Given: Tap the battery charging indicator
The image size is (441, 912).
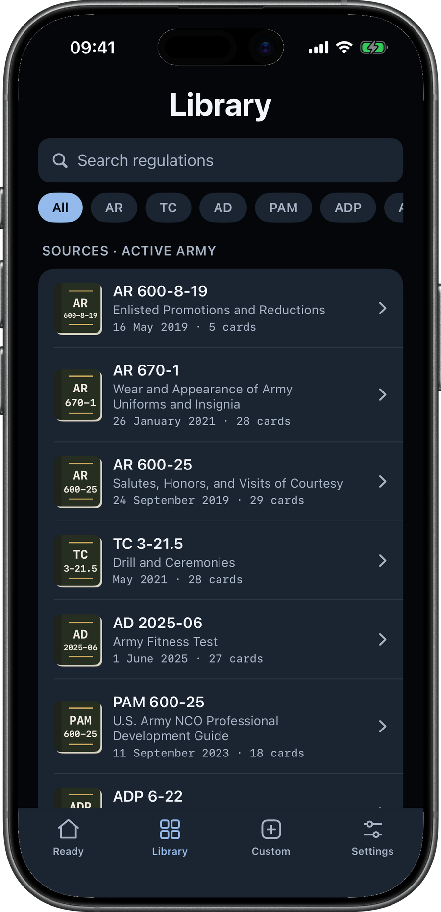Looking at the screenshot, I should coord(374,48).
